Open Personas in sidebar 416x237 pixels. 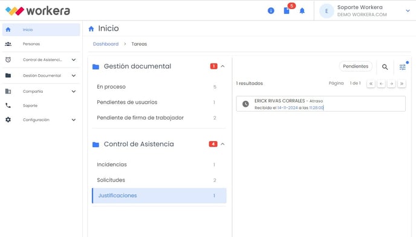pyautogui.click(x=41, y=44)
